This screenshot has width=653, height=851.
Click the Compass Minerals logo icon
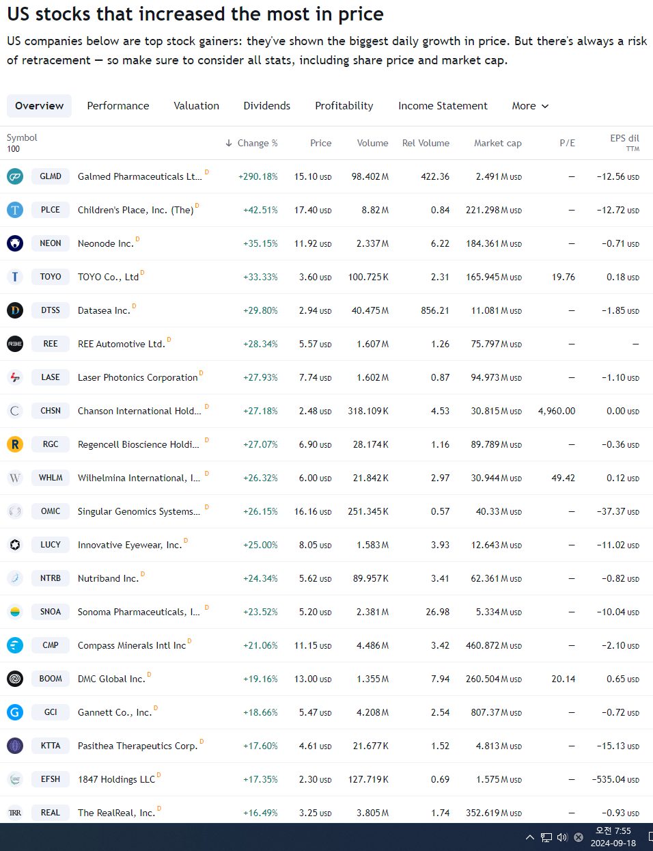click(15, 645)
